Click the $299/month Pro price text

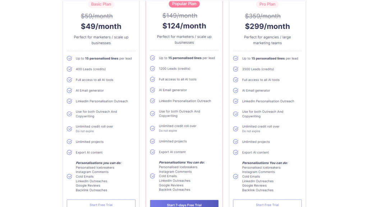(267, 26)
